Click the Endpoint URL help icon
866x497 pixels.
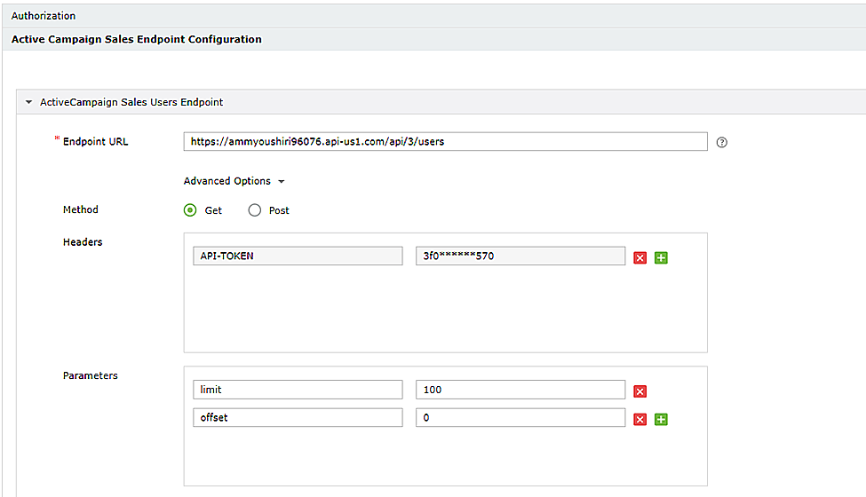coord(721,142)
